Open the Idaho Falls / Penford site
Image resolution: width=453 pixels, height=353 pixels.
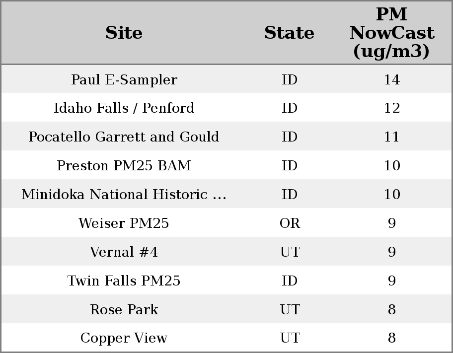click(124, 108)
